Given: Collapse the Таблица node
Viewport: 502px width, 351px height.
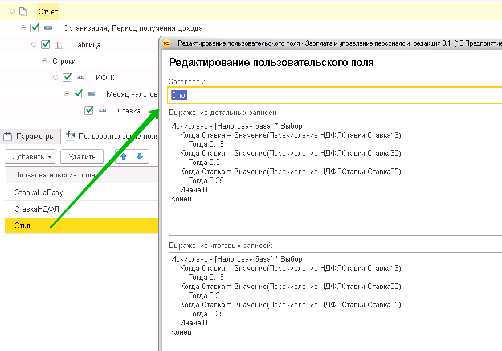Looking at the screenshot, I should pos(34,44).
